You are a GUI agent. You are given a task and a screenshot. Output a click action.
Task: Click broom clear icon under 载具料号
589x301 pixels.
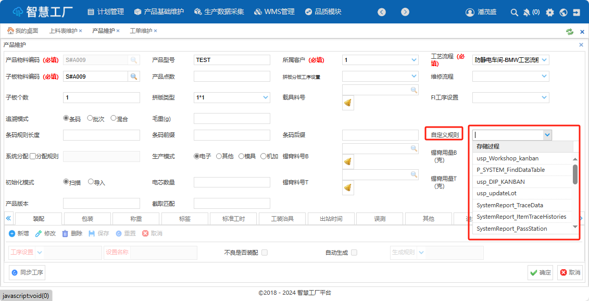click(x=347, y=103)
